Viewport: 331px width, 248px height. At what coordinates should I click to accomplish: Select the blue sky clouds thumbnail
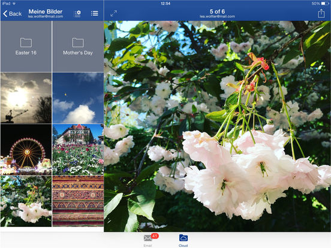[78, 98]
